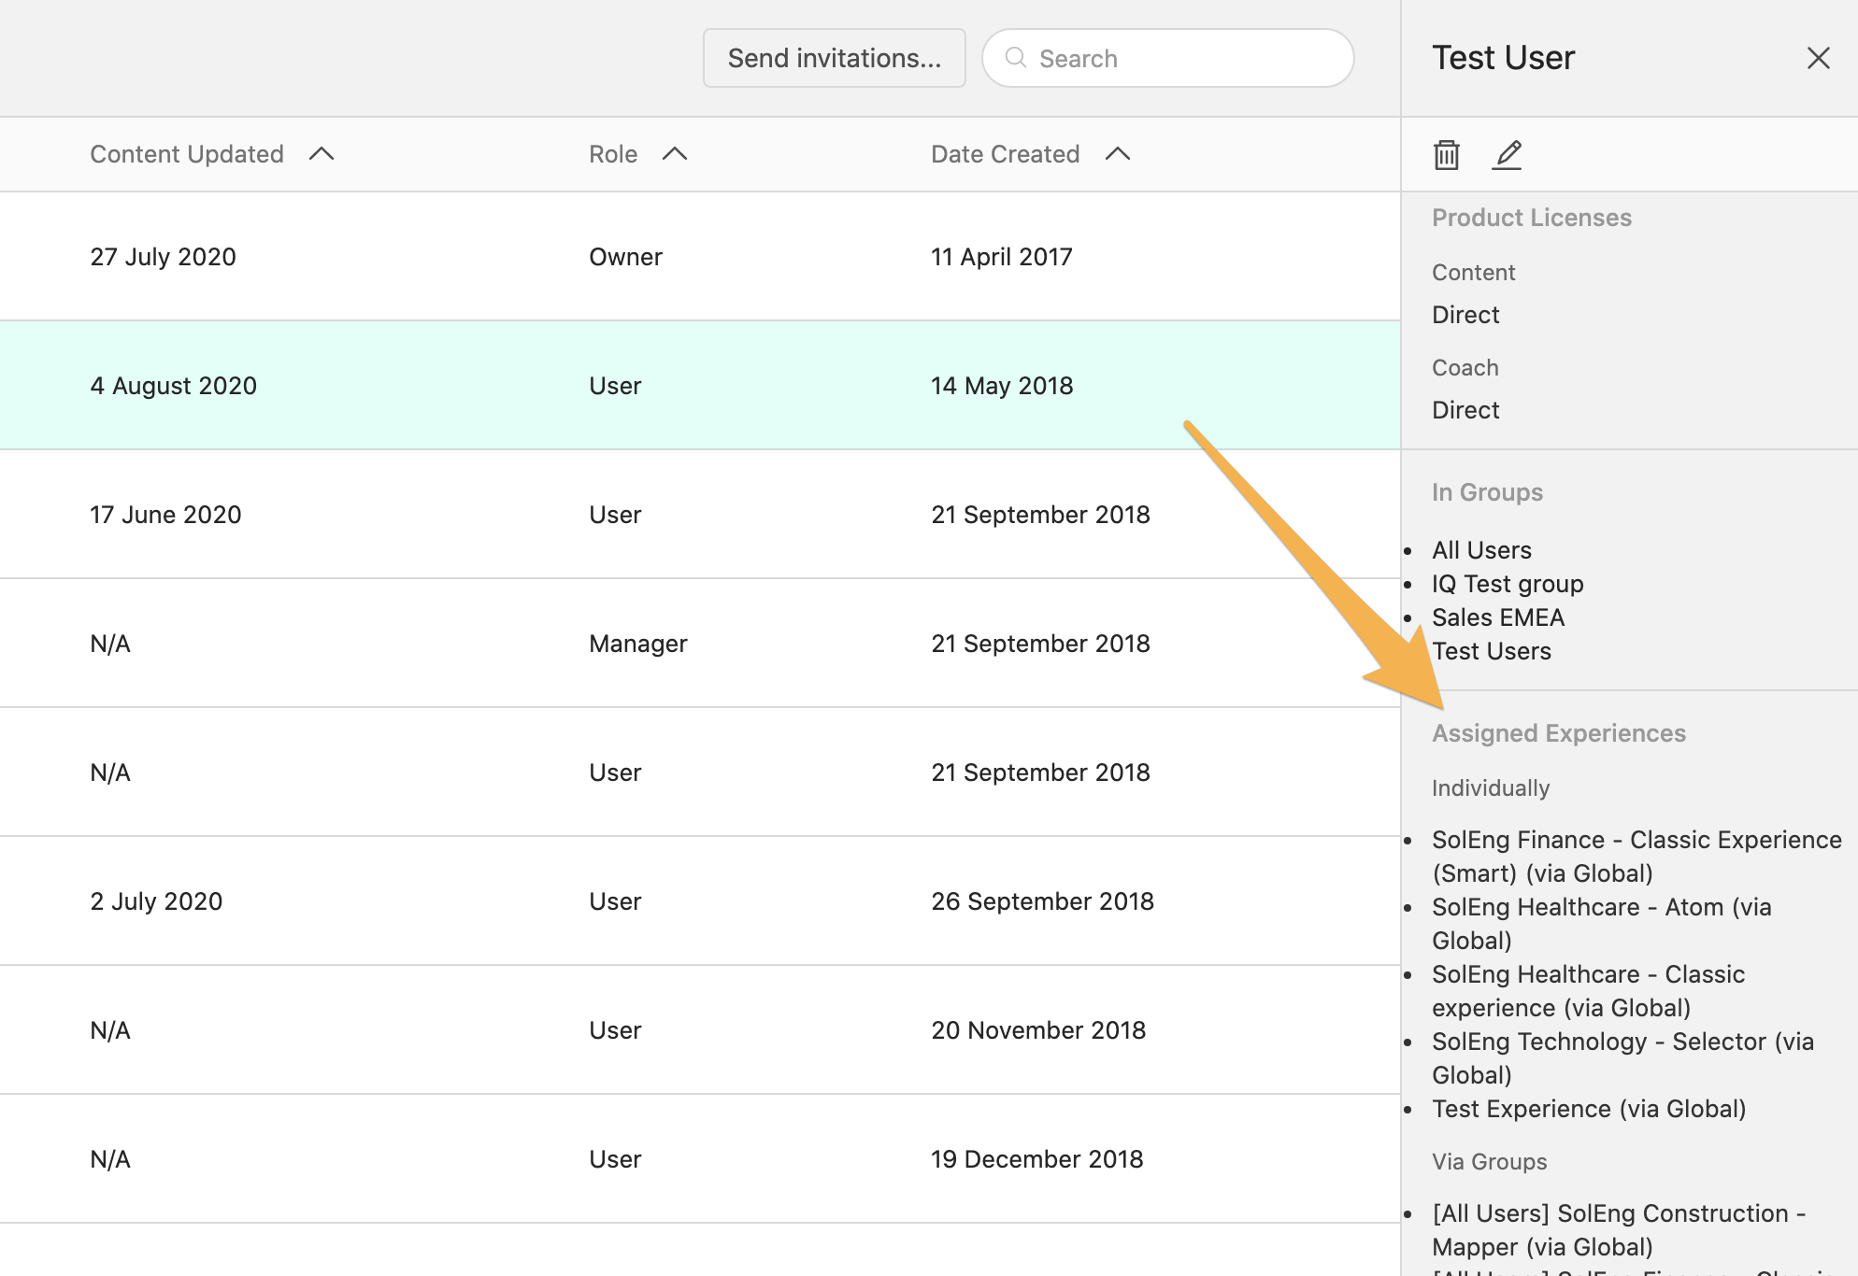
Task: Click the Send invitations... button
Action: (834, 58)
